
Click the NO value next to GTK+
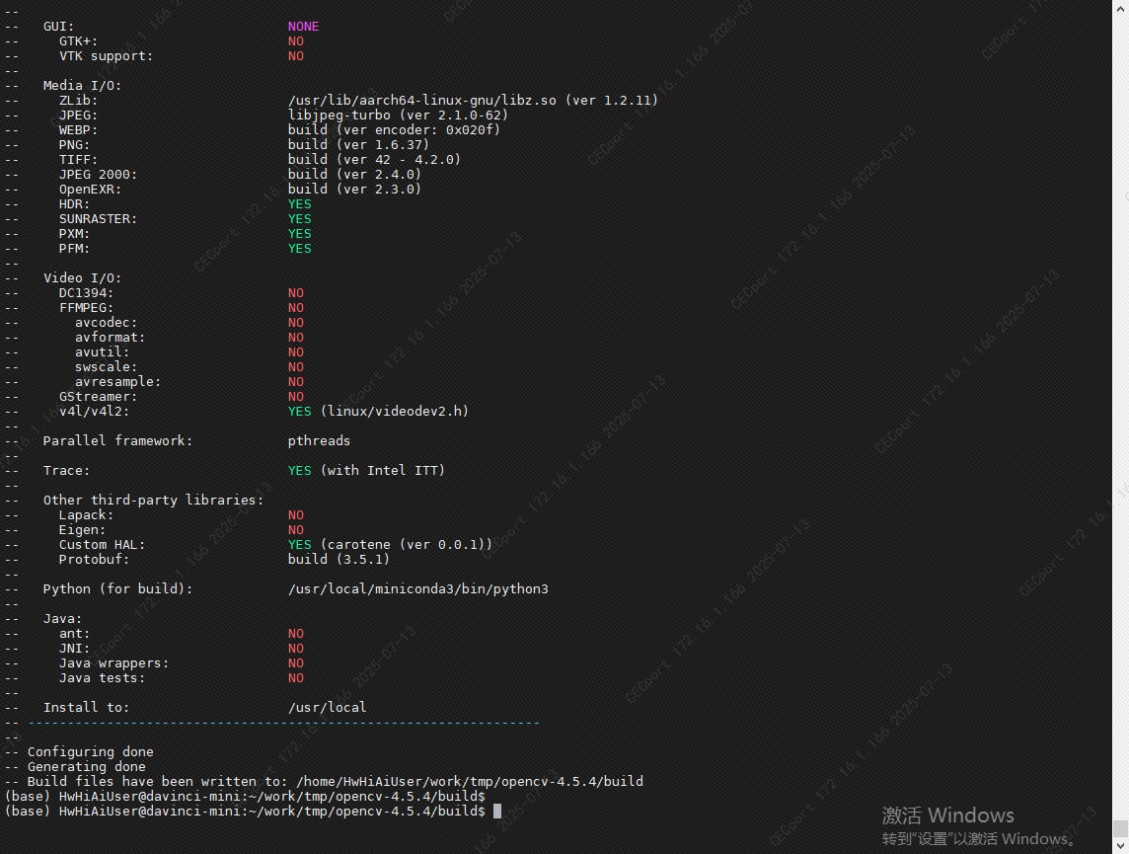pos(296,41)
